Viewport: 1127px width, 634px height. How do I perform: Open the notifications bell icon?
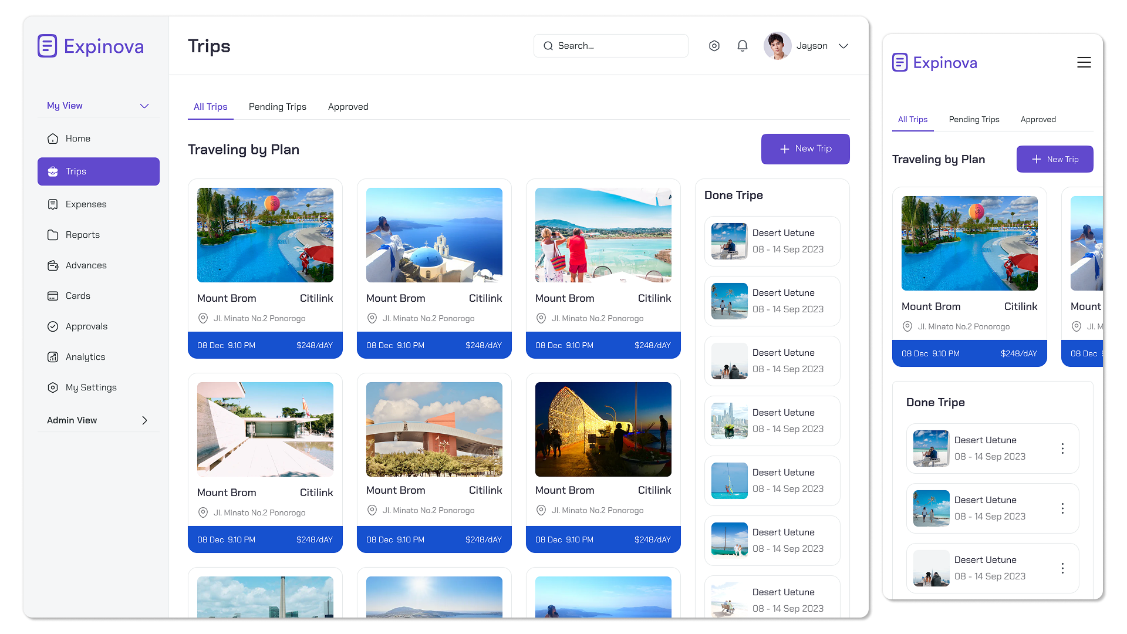tap(743, 46)
